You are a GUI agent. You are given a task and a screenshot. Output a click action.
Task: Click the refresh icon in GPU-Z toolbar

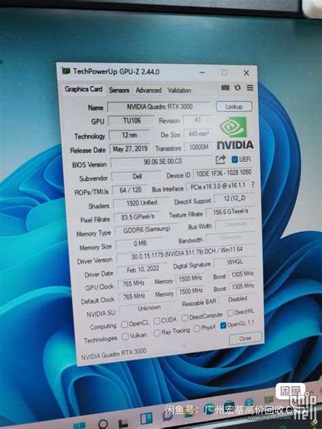coord(238,88)
